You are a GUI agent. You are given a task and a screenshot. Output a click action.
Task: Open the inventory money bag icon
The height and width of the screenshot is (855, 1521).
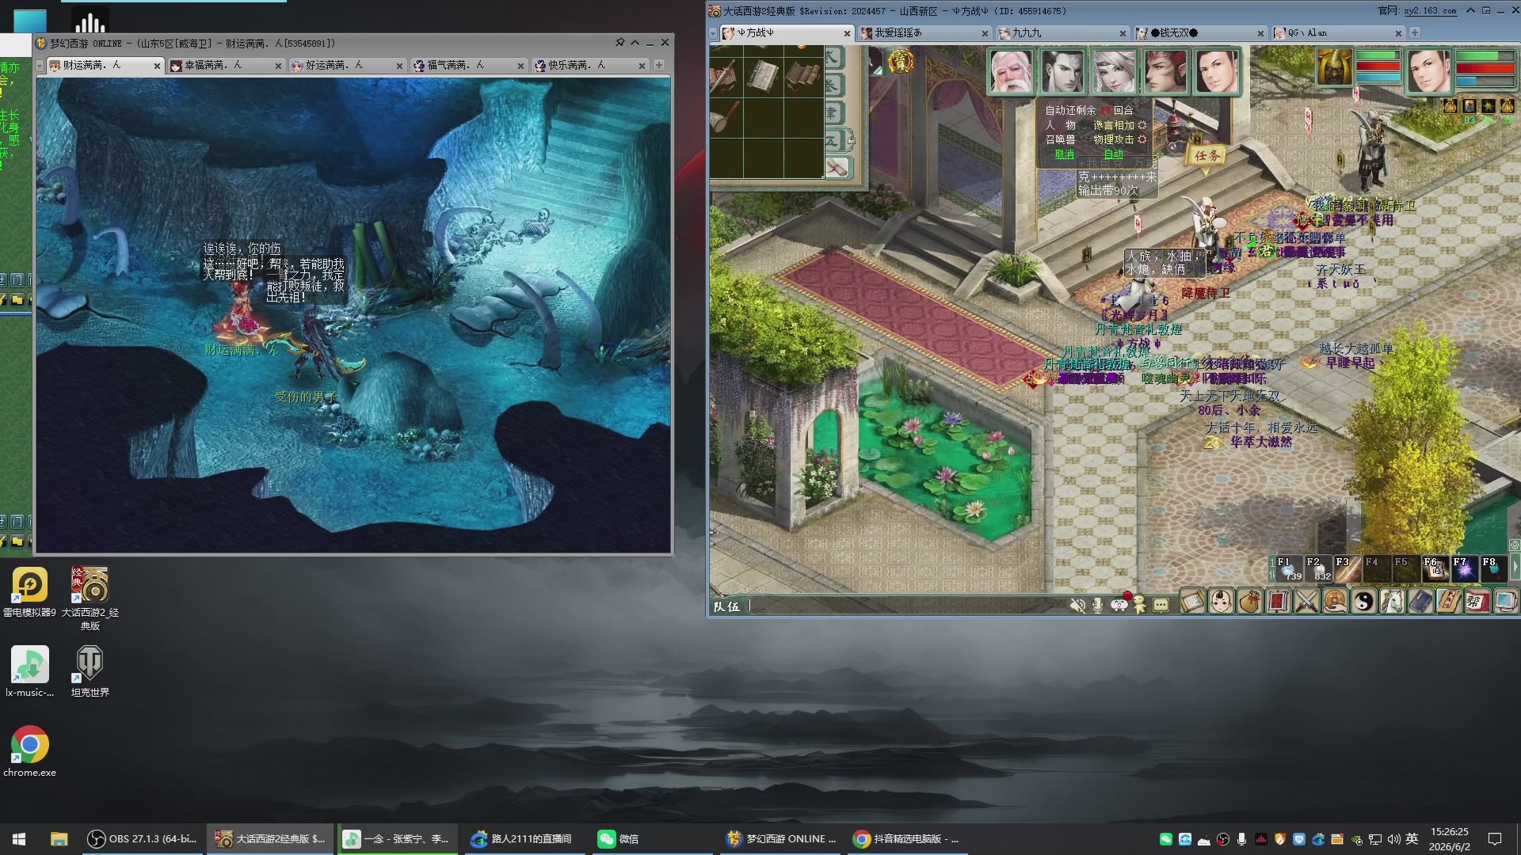point(1250,602)
